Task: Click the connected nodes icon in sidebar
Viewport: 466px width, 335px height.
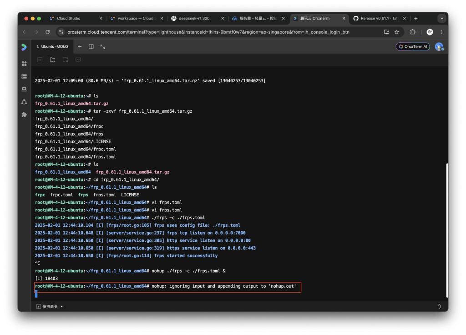Action: pos(24,102)
